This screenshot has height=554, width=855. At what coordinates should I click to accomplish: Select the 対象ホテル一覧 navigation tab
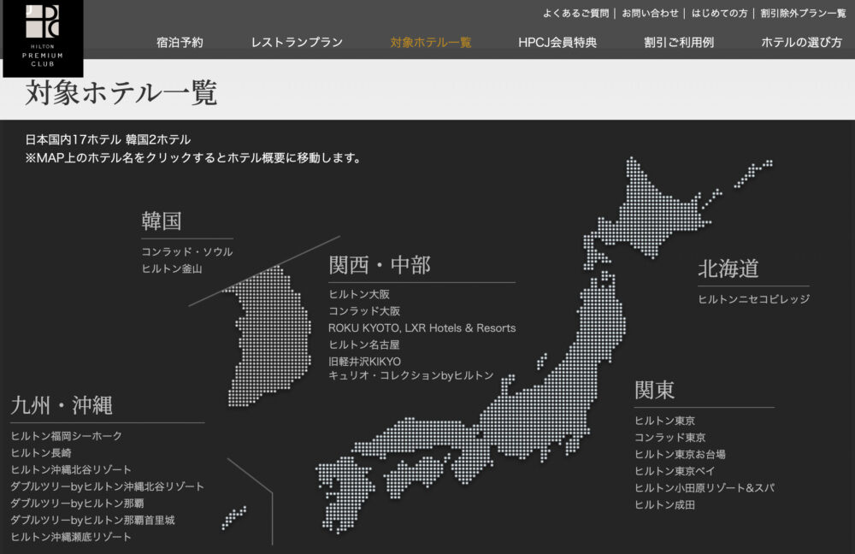coord(431,43)
